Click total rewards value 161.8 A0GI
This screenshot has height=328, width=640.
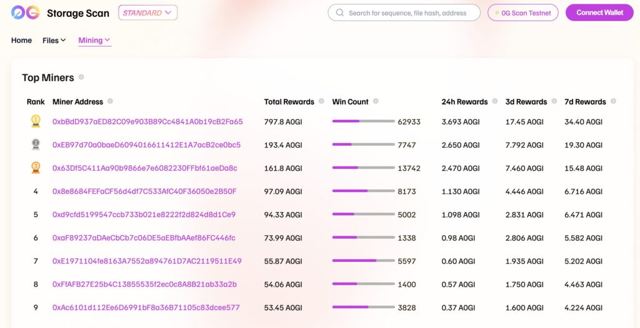click(283, 168)
